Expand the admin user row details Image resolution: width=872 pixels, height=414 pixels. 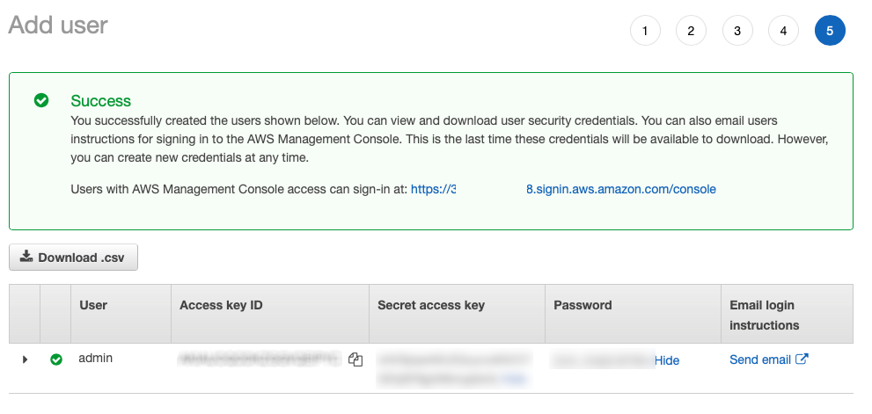[25, 360]
